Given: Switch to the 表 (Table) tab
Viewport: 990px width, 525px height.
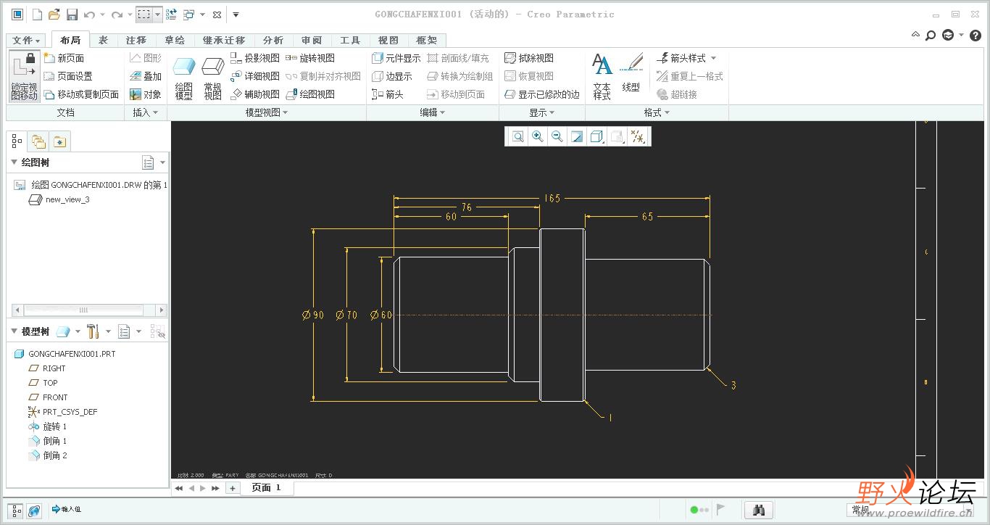Looking at the screenshot, I should pos(104,41).
